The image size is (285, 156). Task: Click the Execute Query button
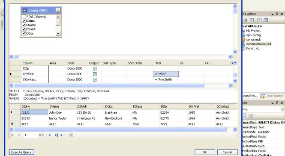(x=21, y=152)
